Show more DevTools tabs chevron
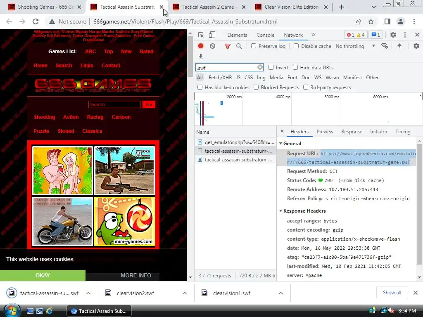 (x=313, y=35)
